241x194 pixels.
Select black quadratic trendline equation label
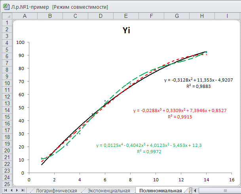[x=198, y=80]
